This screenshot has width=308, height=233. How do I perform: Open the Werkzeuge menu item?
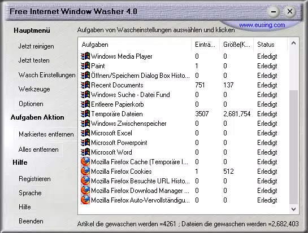pyautogui.click(x=34, y=89)
